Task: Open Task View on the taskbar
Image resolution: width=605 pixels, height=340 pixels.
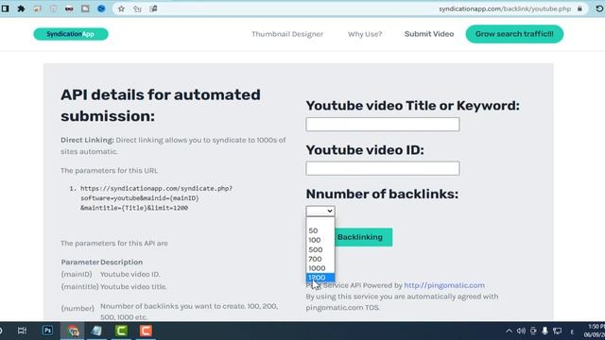Action: (22, 331)
